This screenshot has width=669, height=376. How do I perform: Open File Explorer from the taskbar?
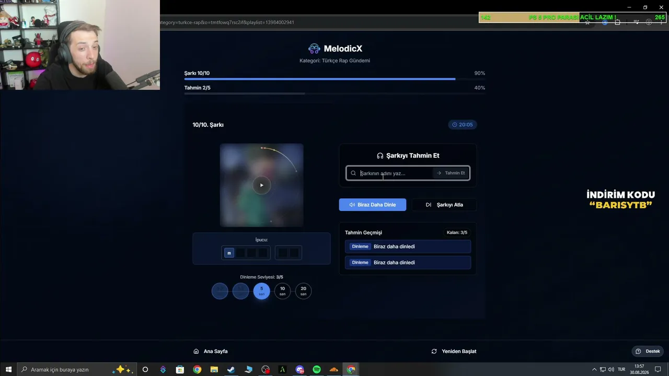(214, 370)
